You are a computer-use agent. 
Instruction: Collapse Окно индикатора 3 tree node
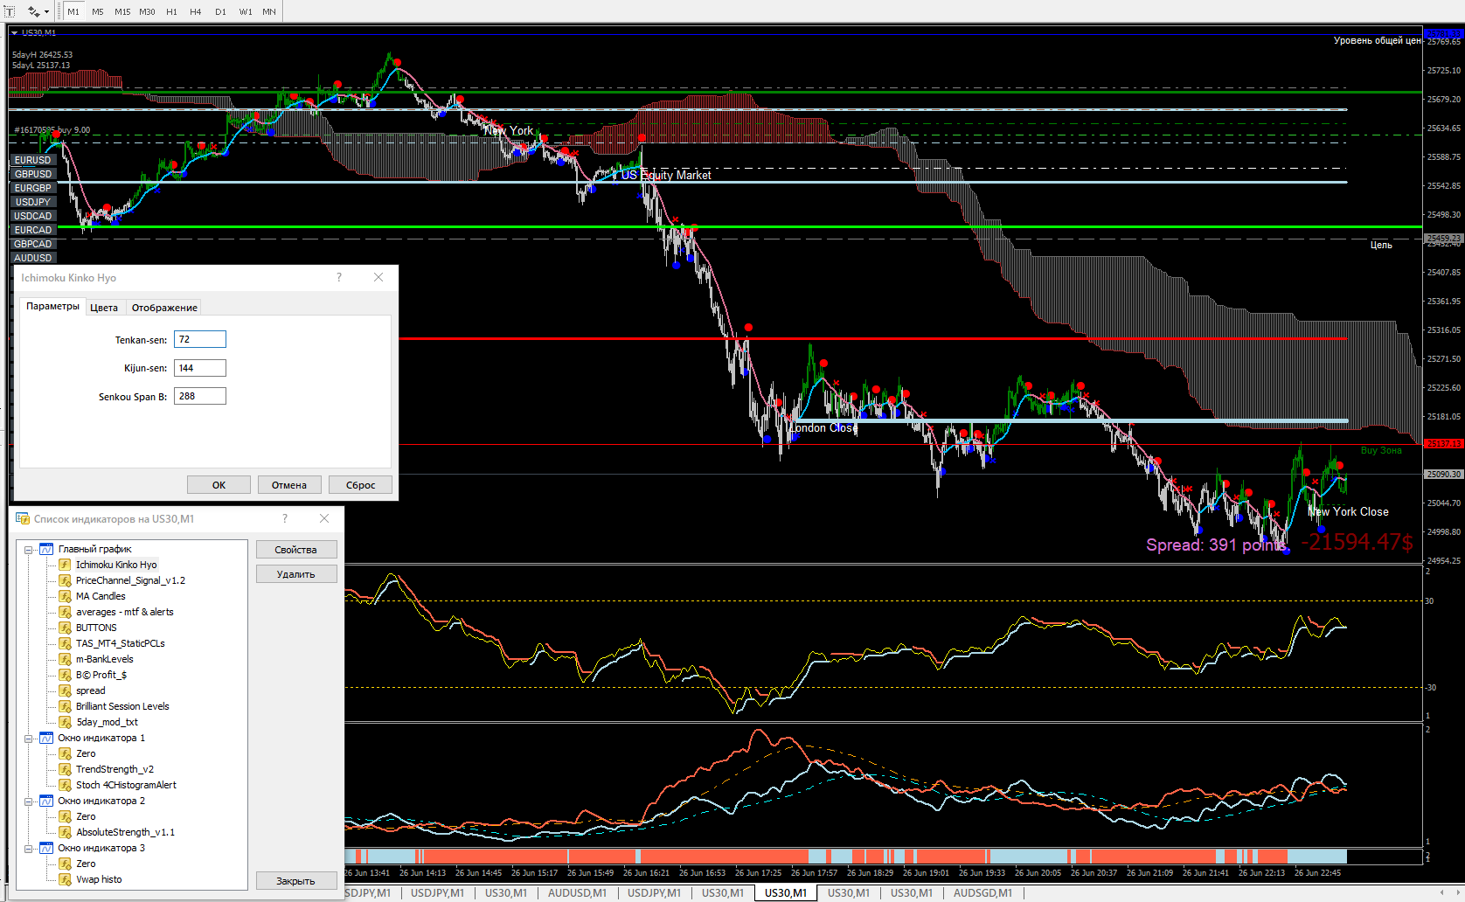click(28, 849)
